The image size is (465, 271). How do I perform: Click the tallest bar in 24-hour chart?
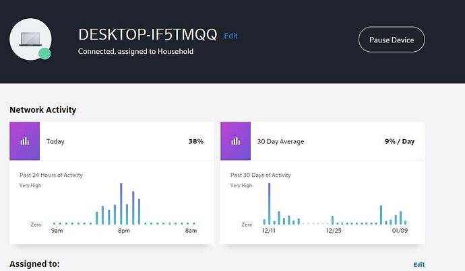(x=121, y=203)
